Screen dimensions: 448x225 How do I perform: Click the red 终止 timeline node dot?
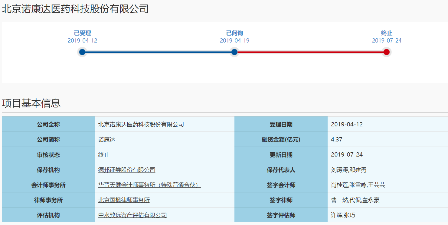tap(387, 52)
